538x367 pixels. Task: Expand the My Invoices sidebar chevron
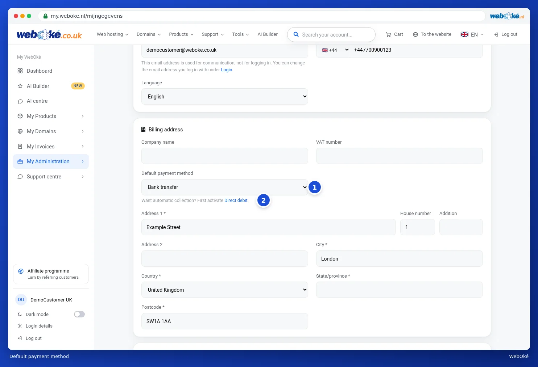tap(83, 147)
